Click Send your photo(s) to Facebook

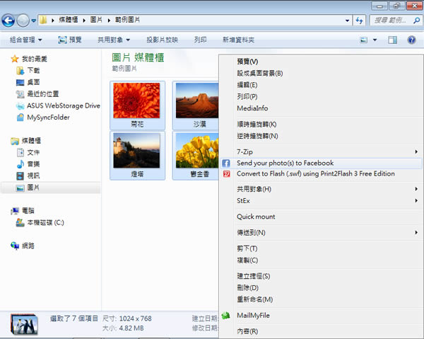click(285, 163)
